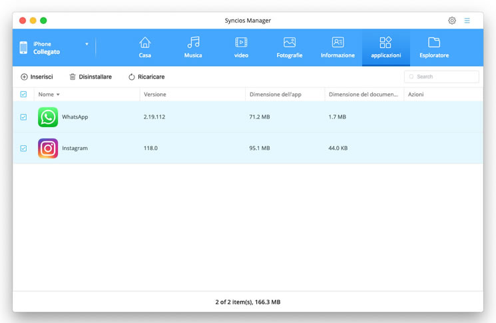The width and height of the screenshot is (496, 323).
Task: Click Instagram version 118.0
Action: click(x=150, y=148)
